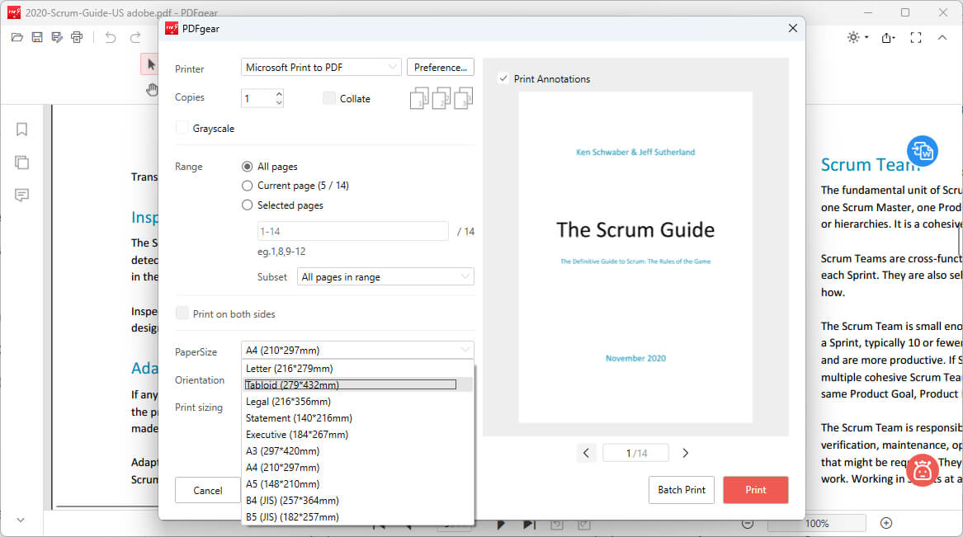This screenshot has width=963, height=537.
Task: Click the printer icon in top toolbar
Action: 77,37
